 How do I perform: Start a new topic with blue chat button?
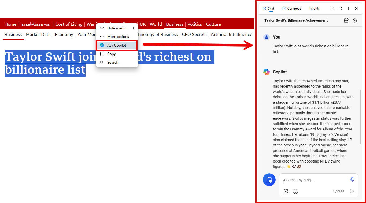point(269,180)
